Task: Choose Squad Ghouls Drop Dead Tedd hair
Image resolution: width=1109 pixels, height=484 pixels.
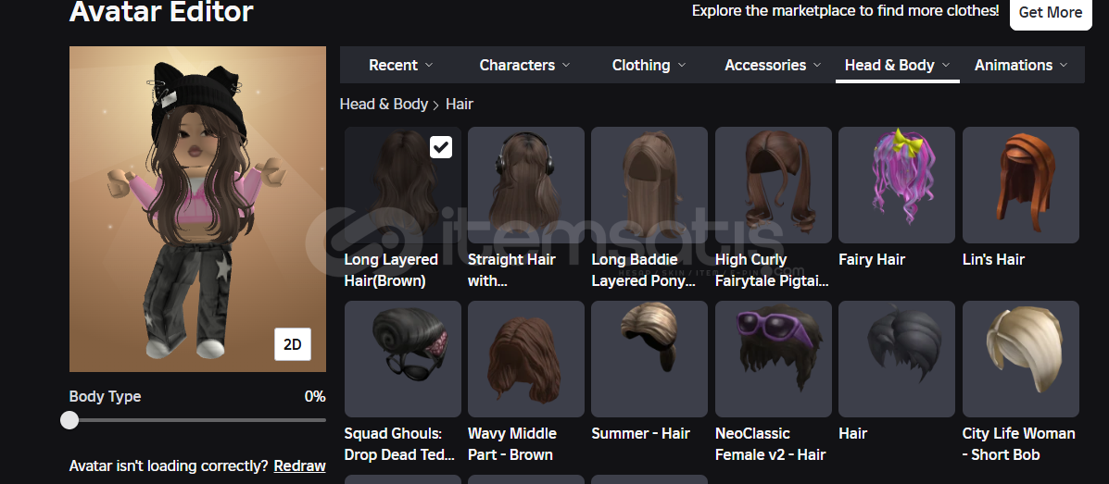Action: coord(402,359)
